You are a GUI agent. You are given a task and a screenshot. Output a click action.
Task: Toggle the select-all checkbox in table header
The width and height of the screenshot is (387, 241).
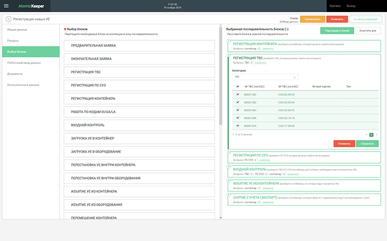(237, 87)
